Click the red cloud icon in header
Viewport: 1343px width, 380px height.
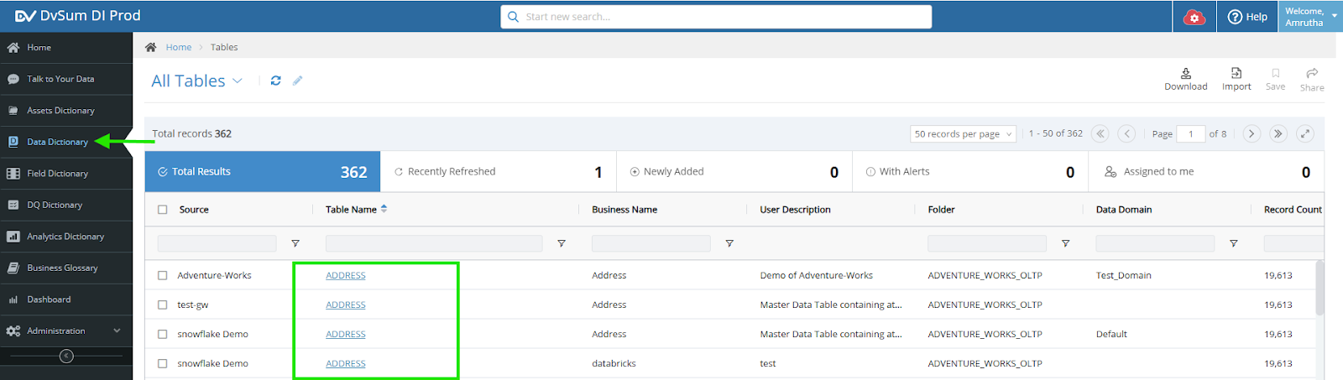(1194, 17)
